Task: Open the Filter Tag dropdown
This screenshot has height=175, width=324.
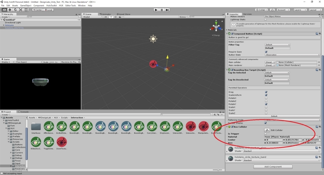Action: 277,45
